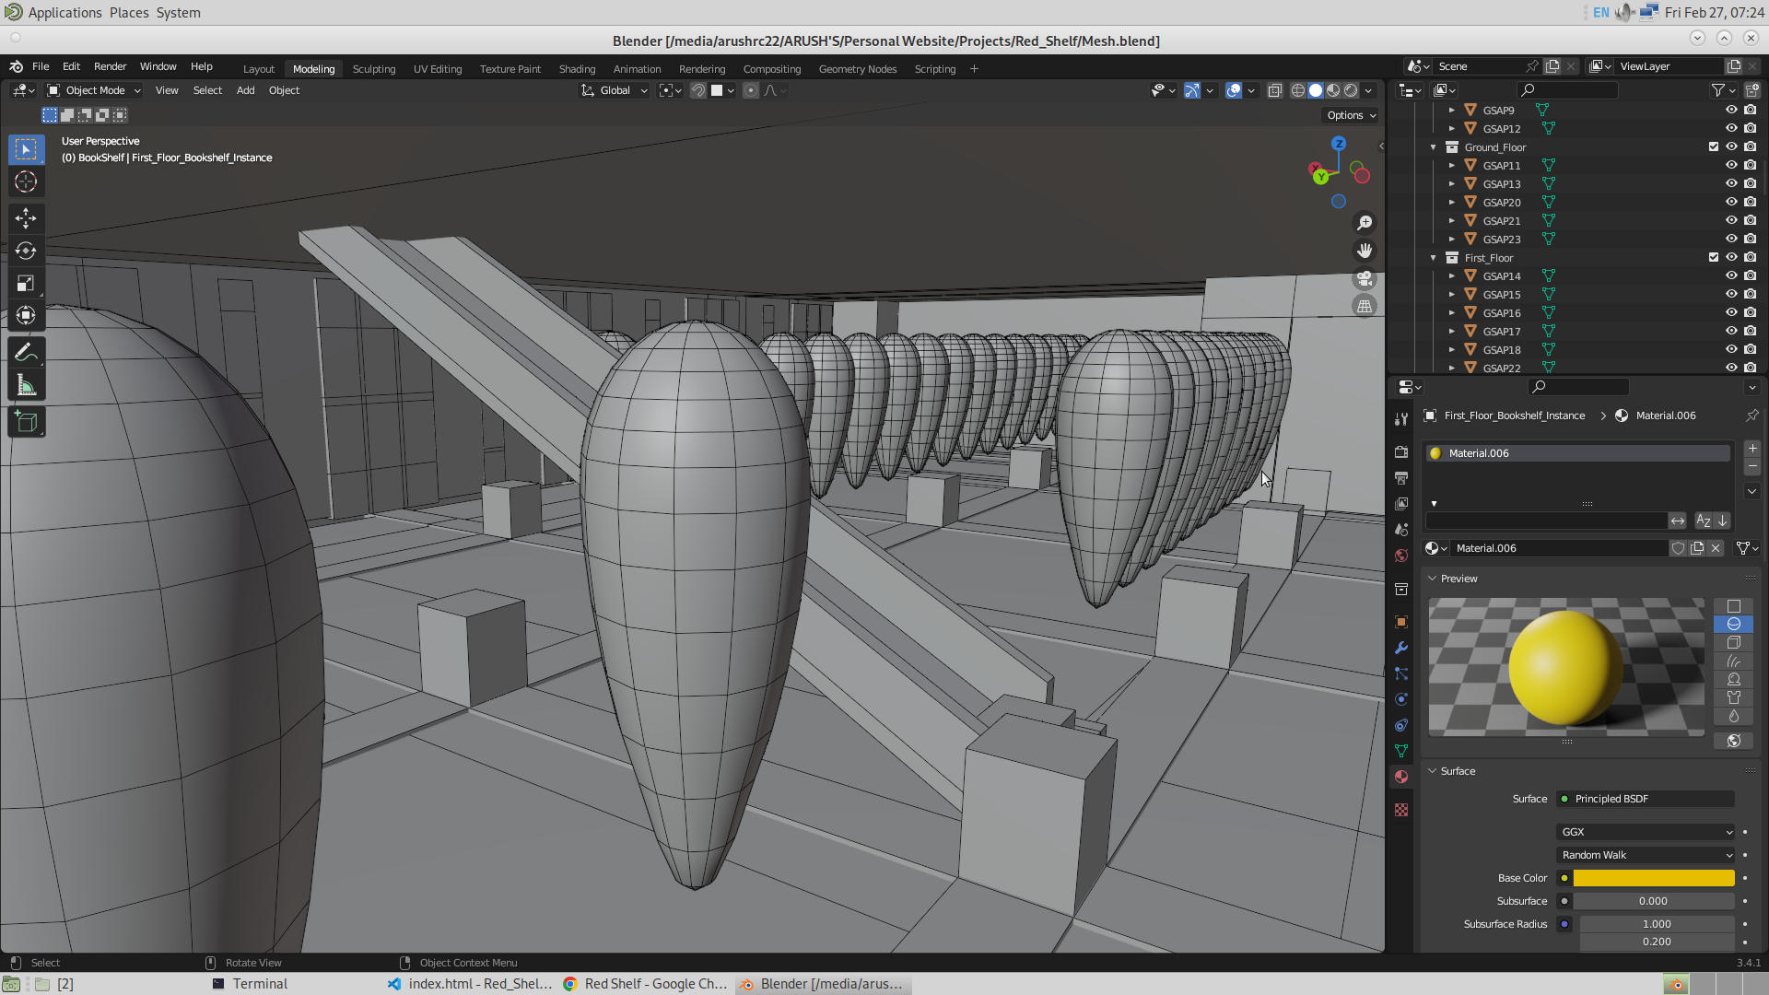Open the Transform Orientation dropdown showing Global

614,90
